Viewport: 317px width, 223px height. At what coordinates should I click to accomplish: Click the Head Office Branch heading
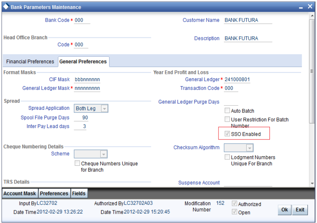tap(25, 37)
